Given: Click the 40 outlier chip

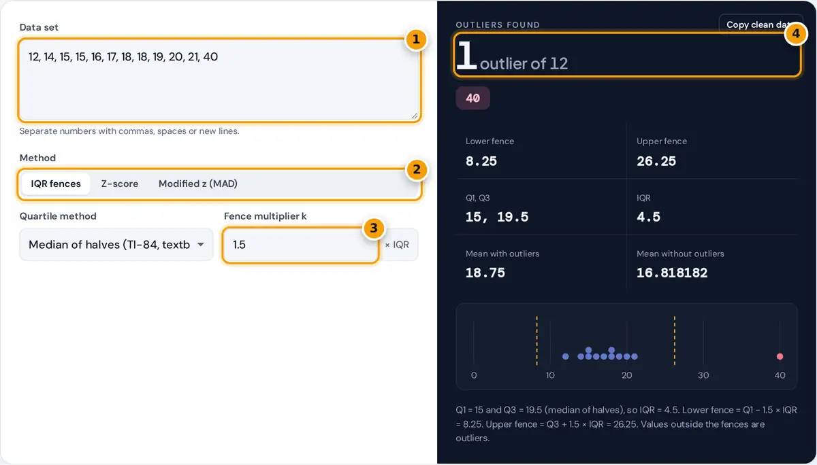Looking at the screenshot, I should tap(472, 98).
